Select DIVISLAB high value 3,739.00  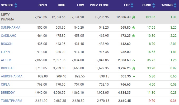pos(59,68)
